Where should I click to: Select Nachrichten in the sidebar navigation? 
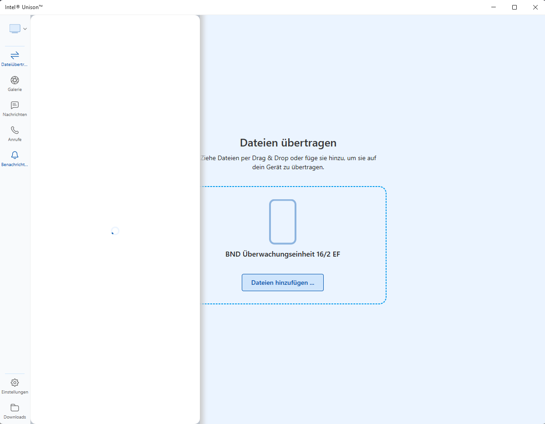[x=14, y=109]
